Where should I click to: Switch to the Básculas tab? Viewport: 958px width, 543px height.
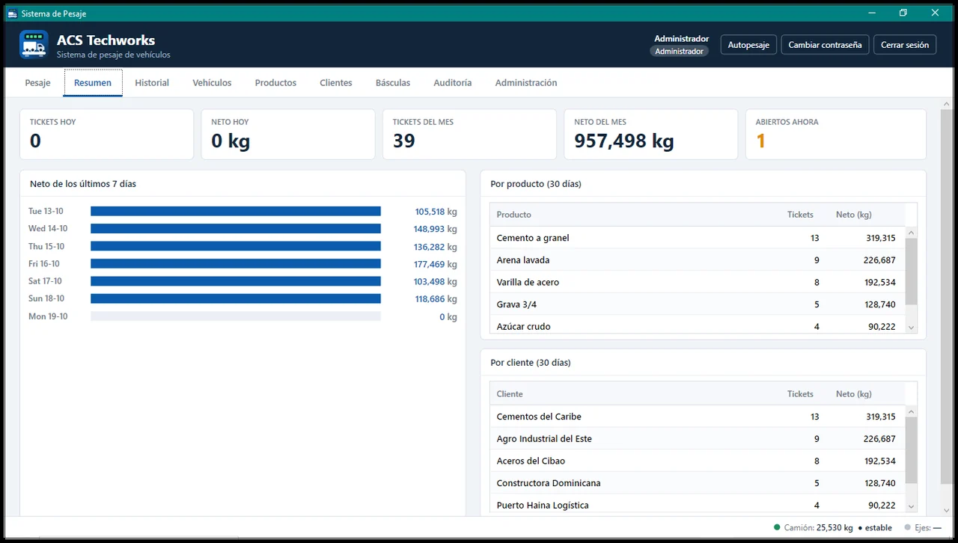pos(393,83)
